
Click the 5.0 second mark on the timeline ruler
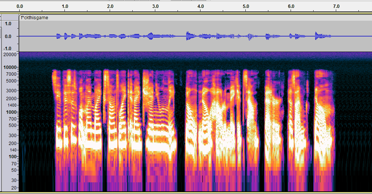click(246, 6)
